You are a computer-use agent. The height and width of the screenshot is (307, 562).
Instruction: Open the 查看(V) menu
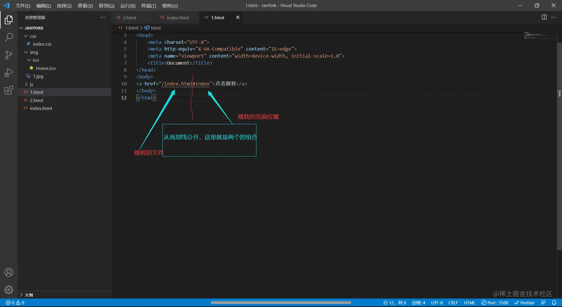pos(85,6)
